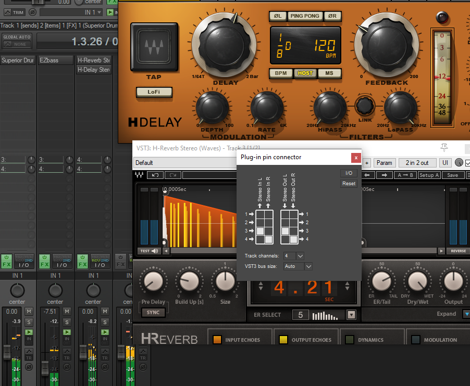Open the IN 1 input dropdown at top
This screenshot has height=386, width=470.
coord(71,12)
